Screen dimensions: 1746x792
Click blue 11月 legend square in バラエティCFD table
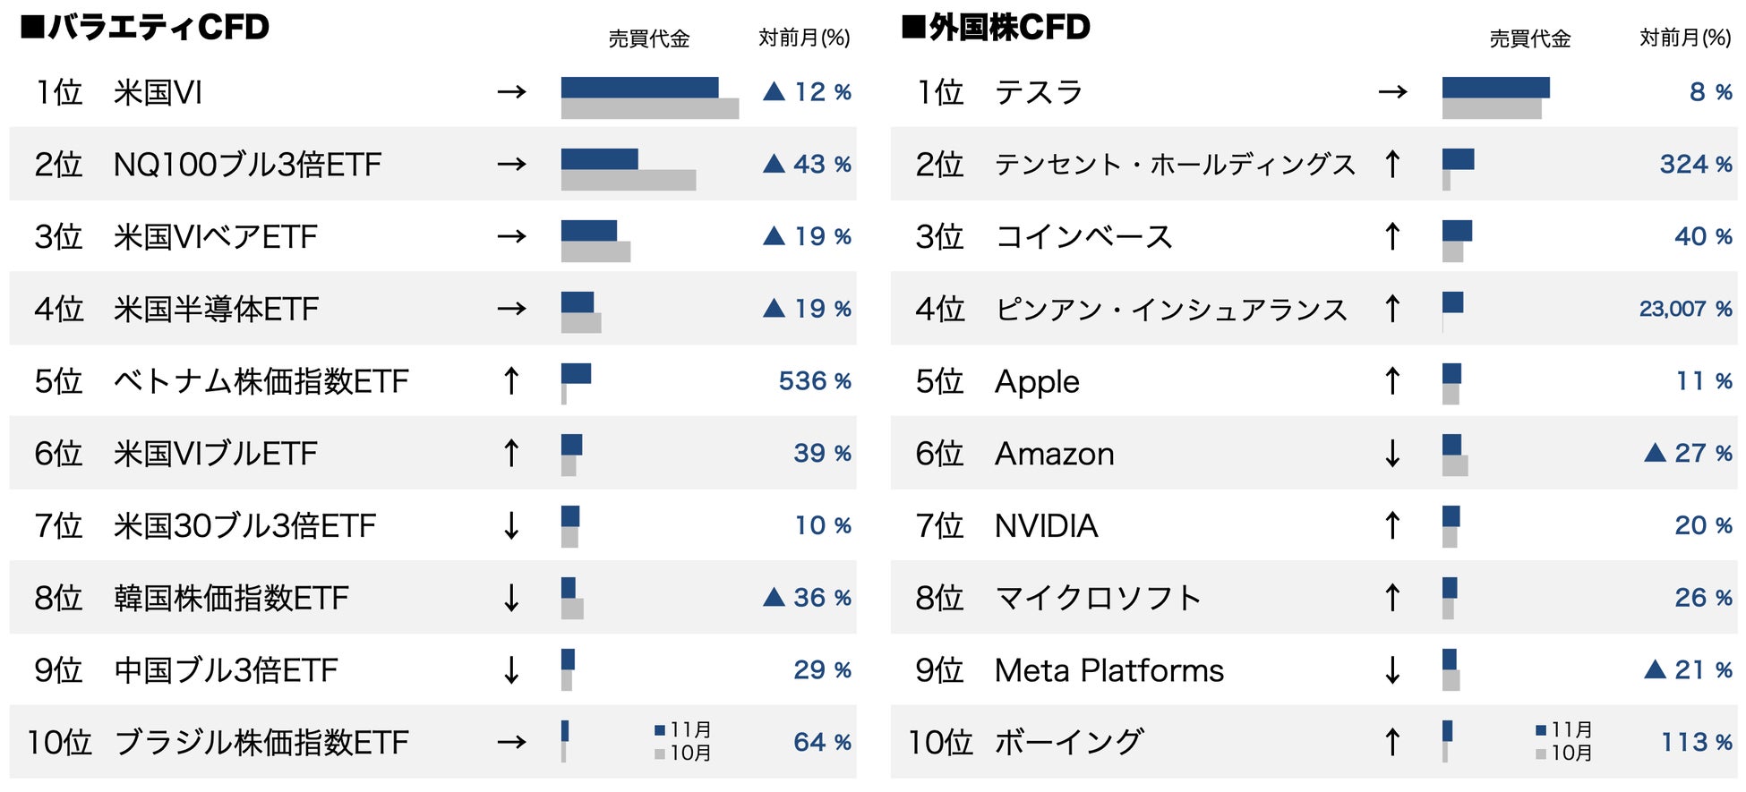(x=660, y=730)
